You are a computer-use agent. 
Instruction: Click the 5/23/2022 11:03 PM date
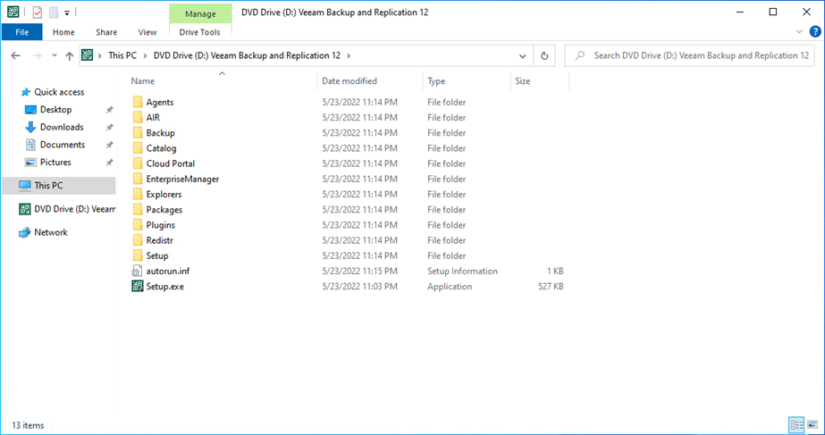click(x=360, y=287)
